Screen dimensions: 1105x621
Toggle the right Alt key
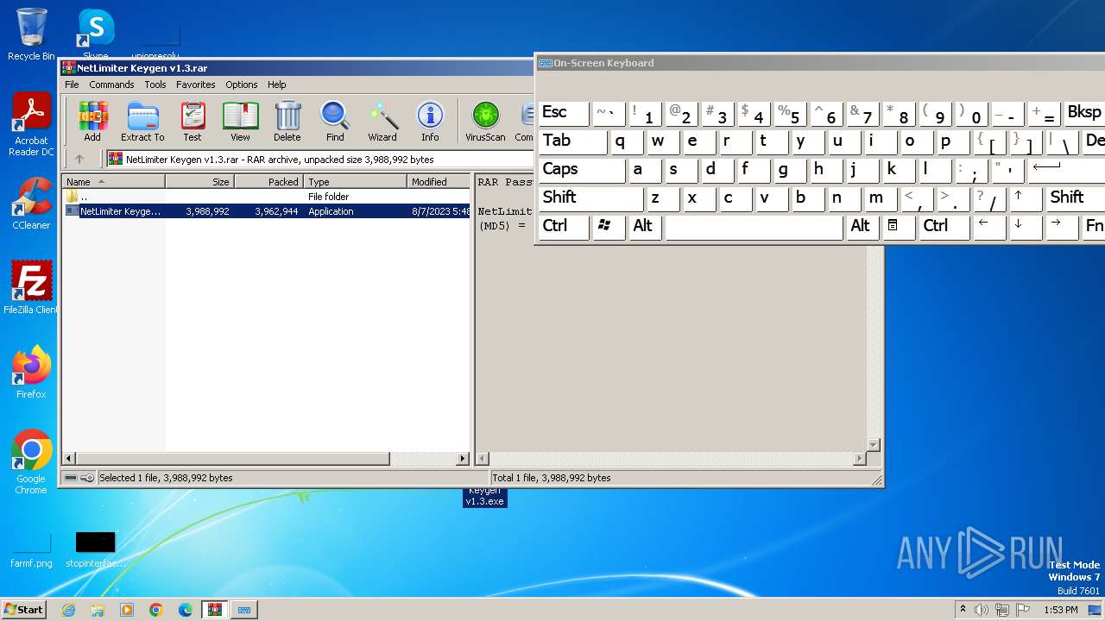tap(862, 227)
